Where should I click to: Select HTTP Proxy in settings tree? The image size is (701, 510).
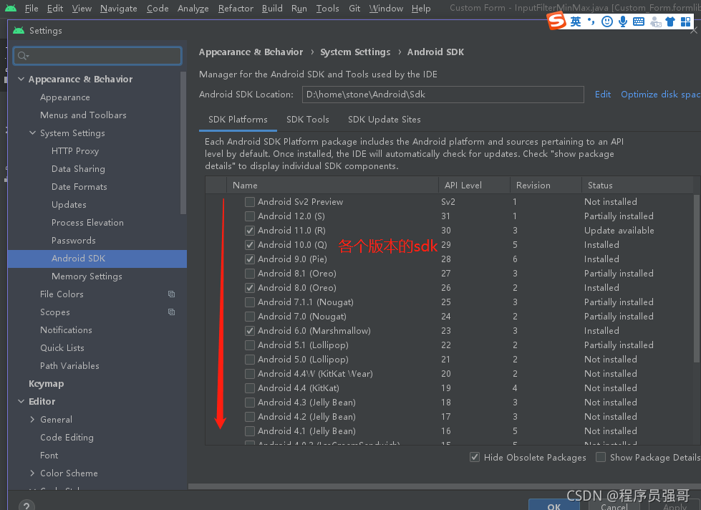tap(75, 150)
